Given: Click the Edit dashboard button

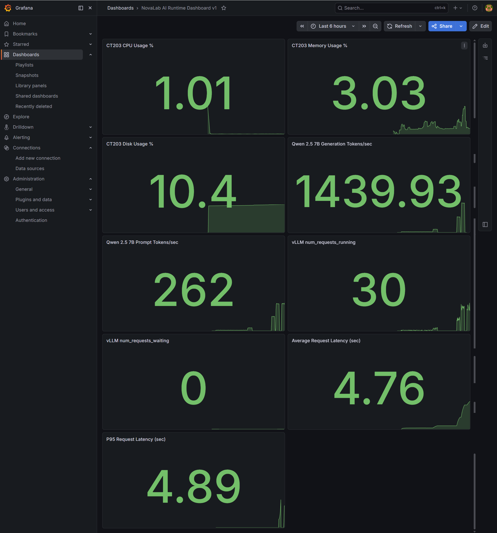Looking at the screenshot, I should coord(480,26).
